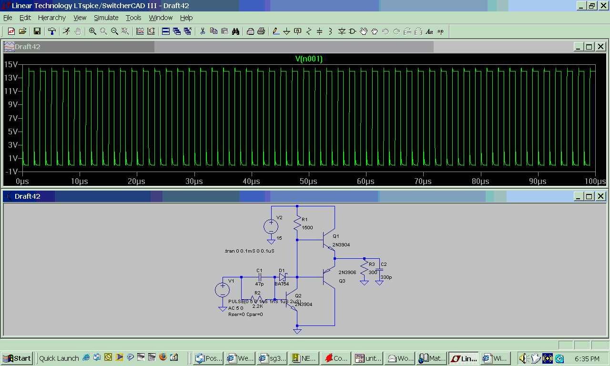The height and width of the screenshot is (366, 610).
Task: Open the Tools menu
Action: point(133,18)
